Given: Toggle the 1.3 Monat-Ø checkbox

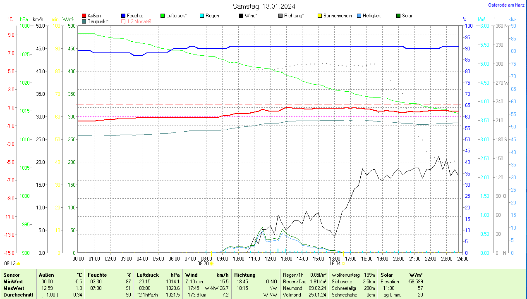Looking at the screenshot, I should pos(124,21).
